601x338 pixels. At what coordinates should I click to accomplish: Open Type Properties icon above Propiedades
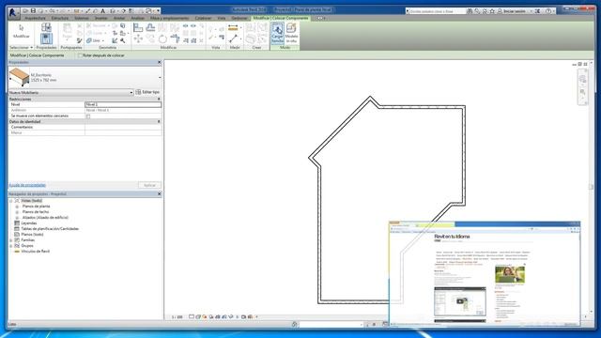(x=46, y=27)
